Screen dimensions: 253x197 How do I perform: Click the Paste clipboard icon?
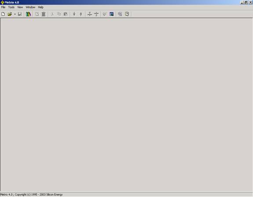(66, 14)
